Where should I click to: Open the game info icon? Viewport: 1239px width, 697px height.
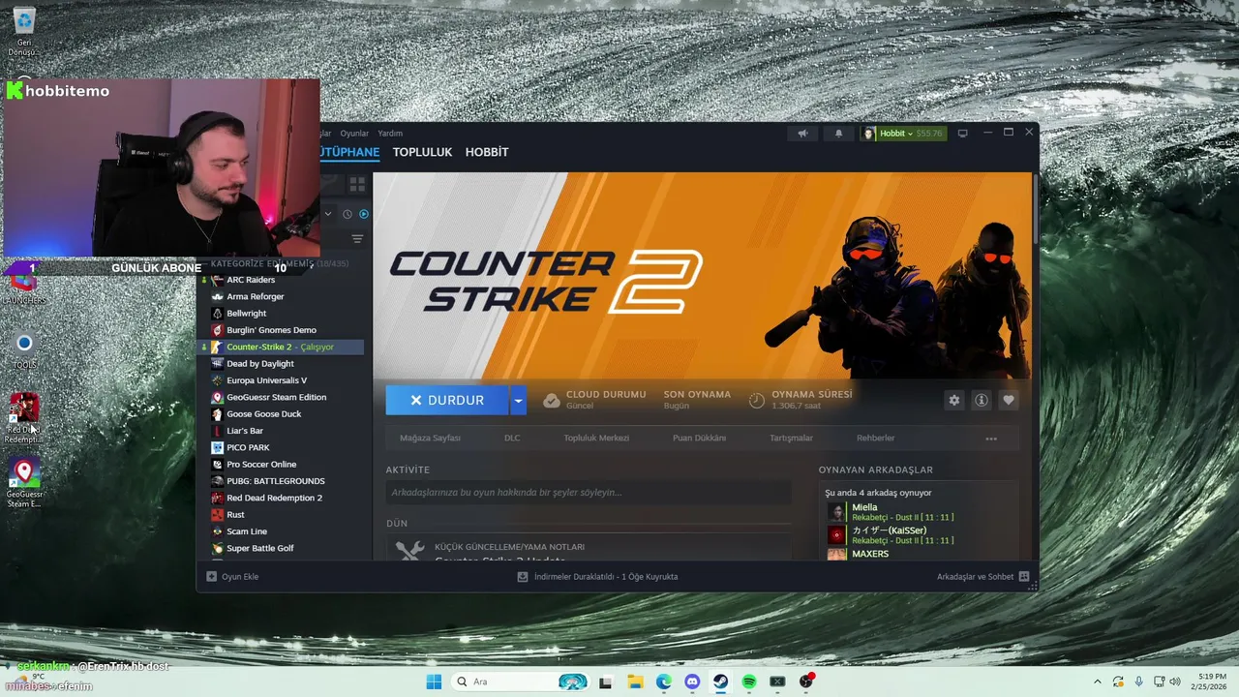982,400
